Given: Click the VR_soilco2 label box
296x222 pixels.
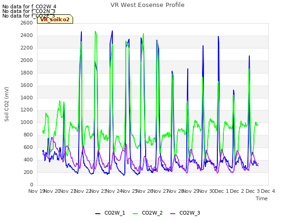Looking at the screenshot, I should 55,19.
